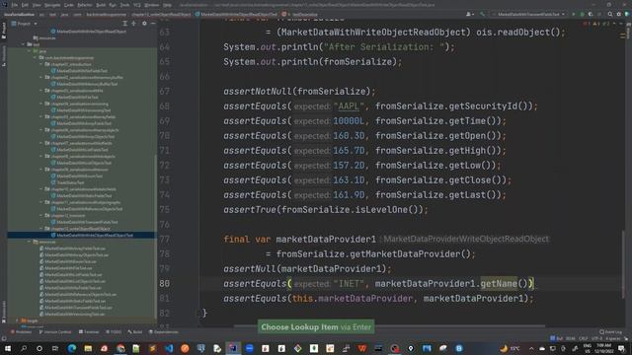Open the Dependencies tool window
This screenshot has width=632, height=355.
pyautogui.click(x=164, y=332)
